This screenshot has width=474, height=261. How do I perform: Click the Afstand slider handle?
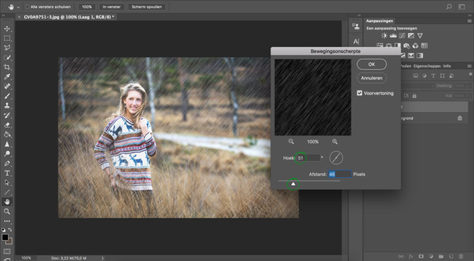(x=293, y=184)
